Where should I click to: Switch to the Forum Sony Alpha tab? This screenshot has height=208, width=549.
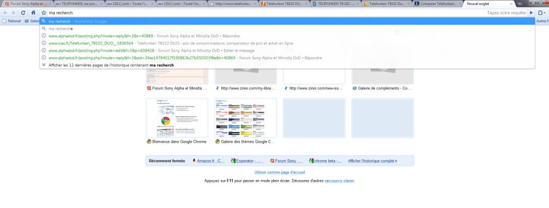[x=26, y=4]
